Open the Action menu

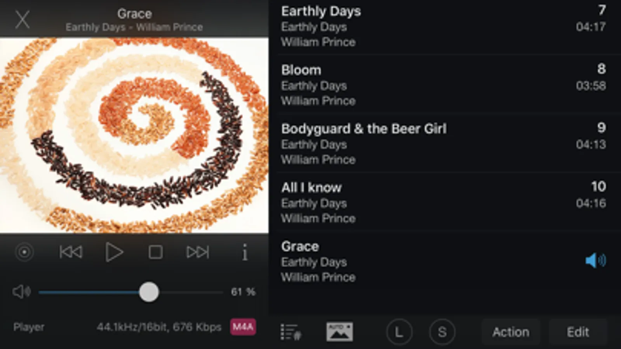(511, 332)
